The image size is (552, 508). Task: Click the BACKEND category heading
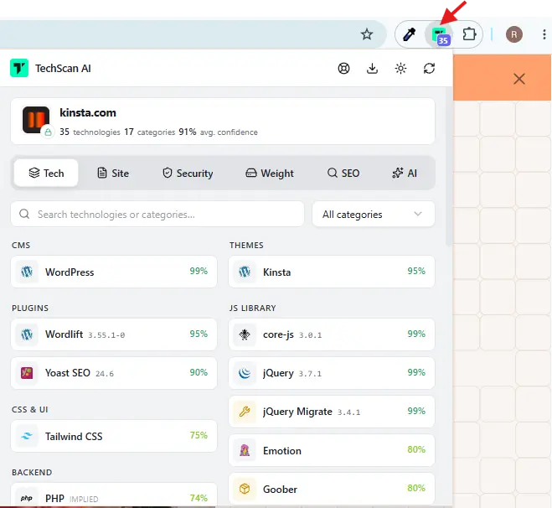[x=32, y=472]
